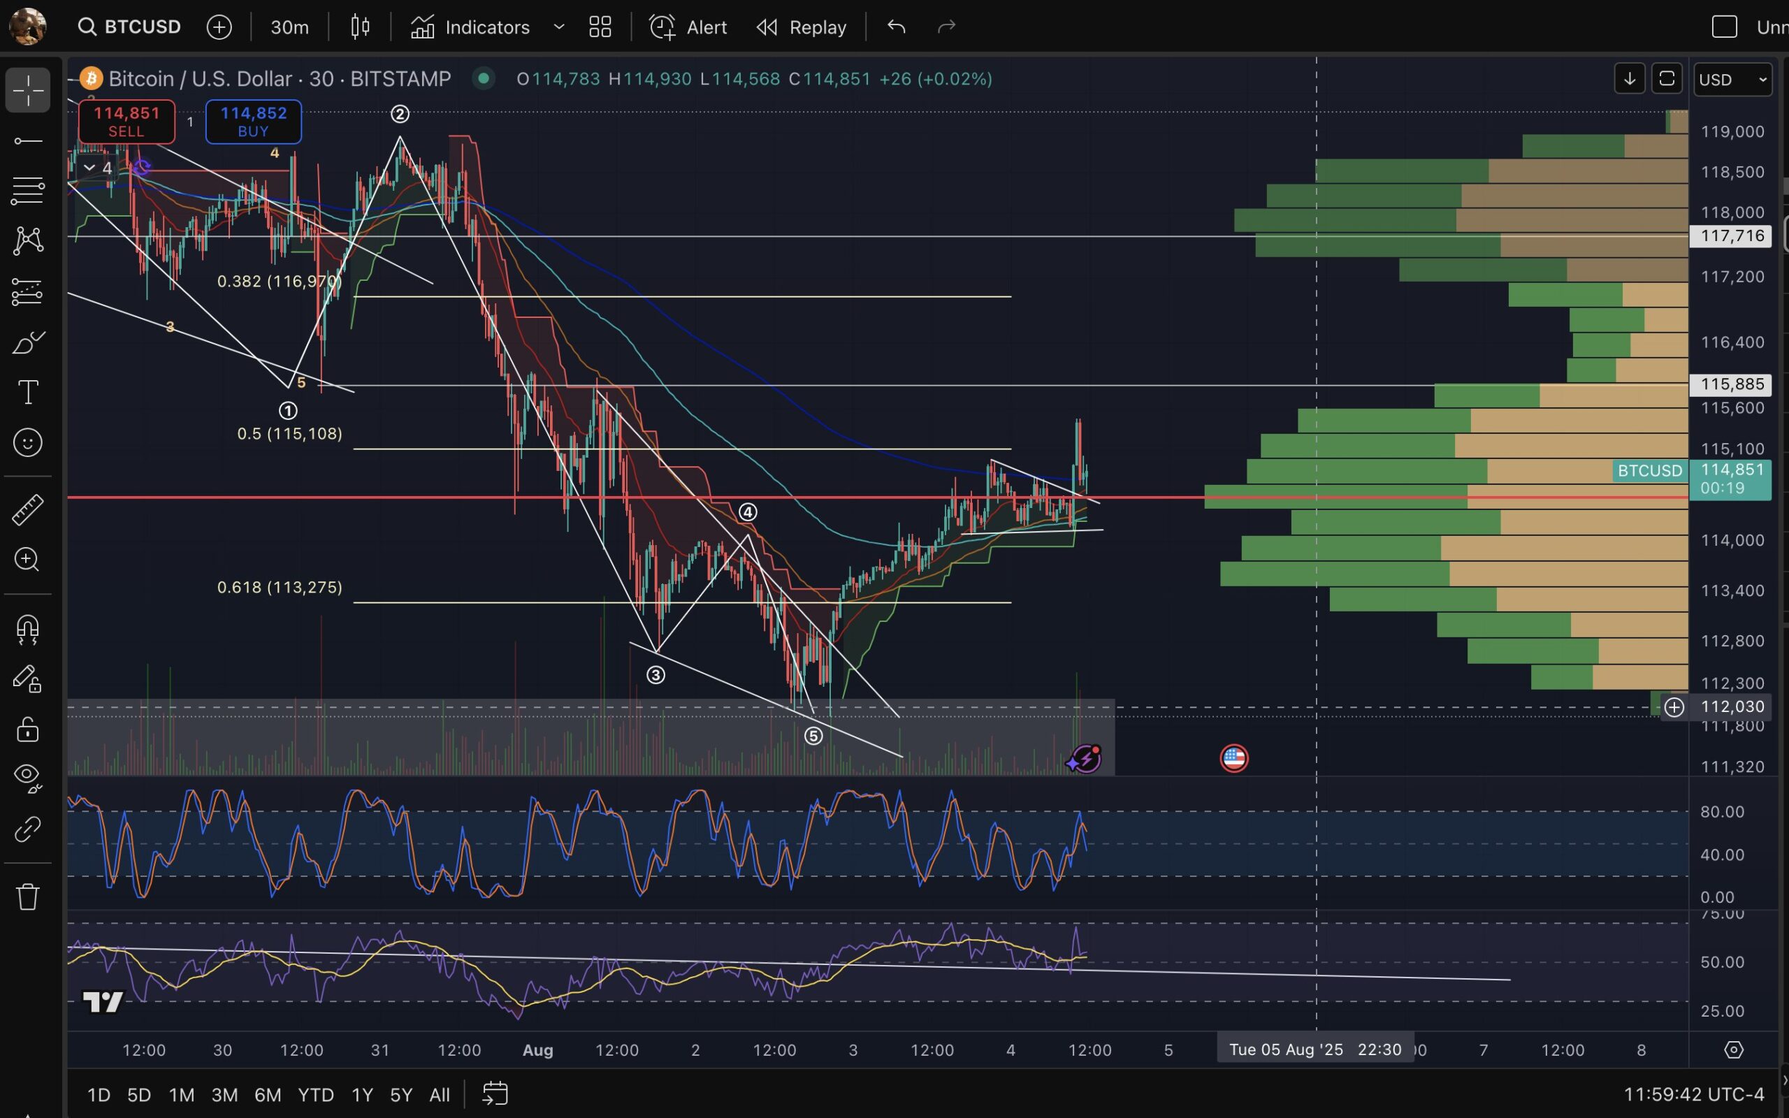Open the Fibonacci retracement tool
This screenshot has width=1789, height=1118.
(x=27, y=190)
